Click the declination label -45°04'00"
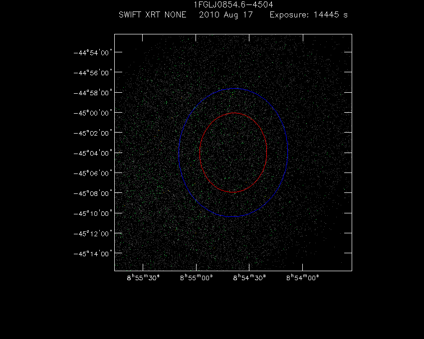424x339 pixels. [x=93, y=153]
